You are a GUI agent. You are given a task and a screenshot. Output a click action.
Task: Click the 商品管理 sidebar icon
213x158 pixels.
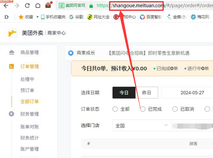coord(12,52)
